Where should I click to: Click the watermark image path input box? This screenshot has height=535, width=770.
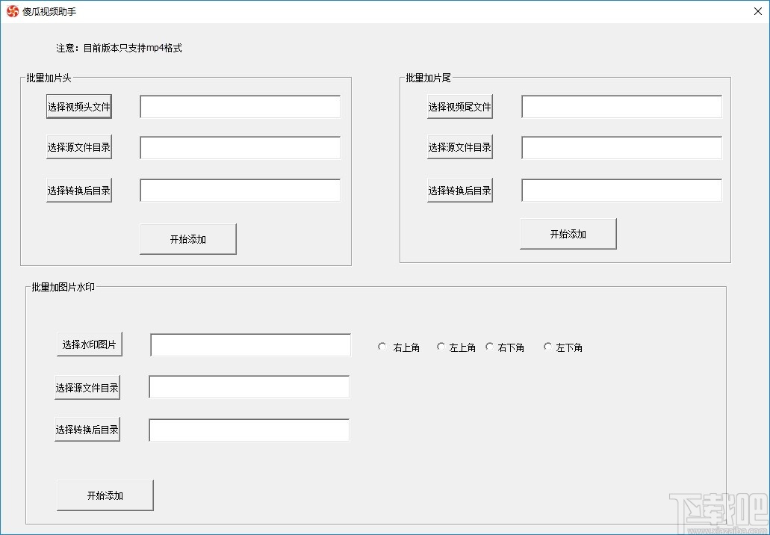tap(249, 344)
